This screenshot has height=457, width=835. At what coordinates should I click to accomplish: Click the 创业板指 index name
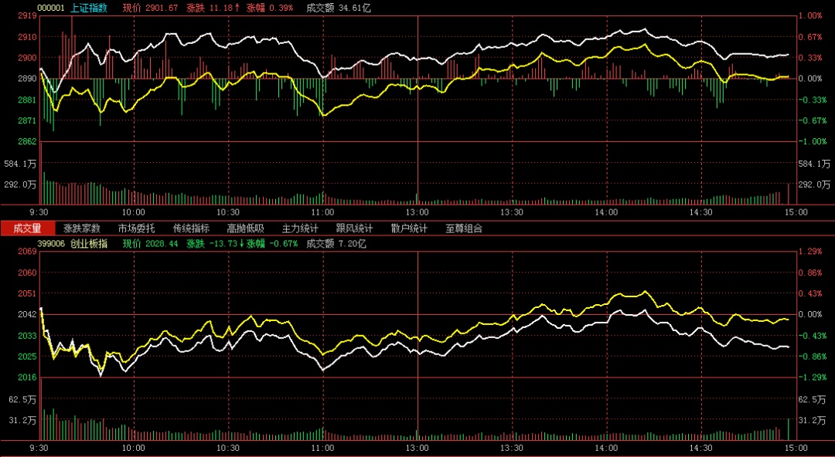89,243
